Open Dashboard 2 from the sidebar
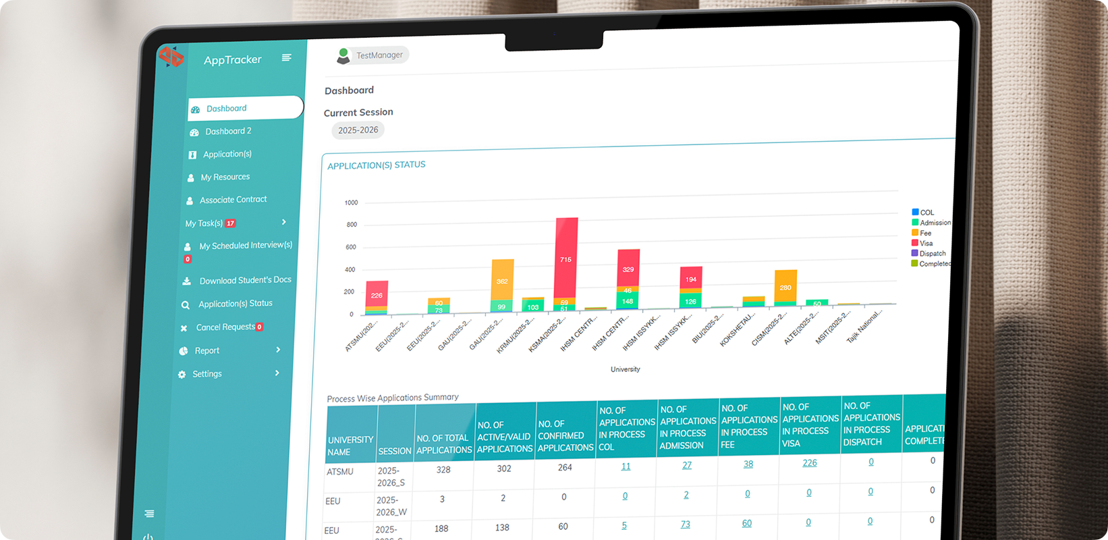 point(228,131)
